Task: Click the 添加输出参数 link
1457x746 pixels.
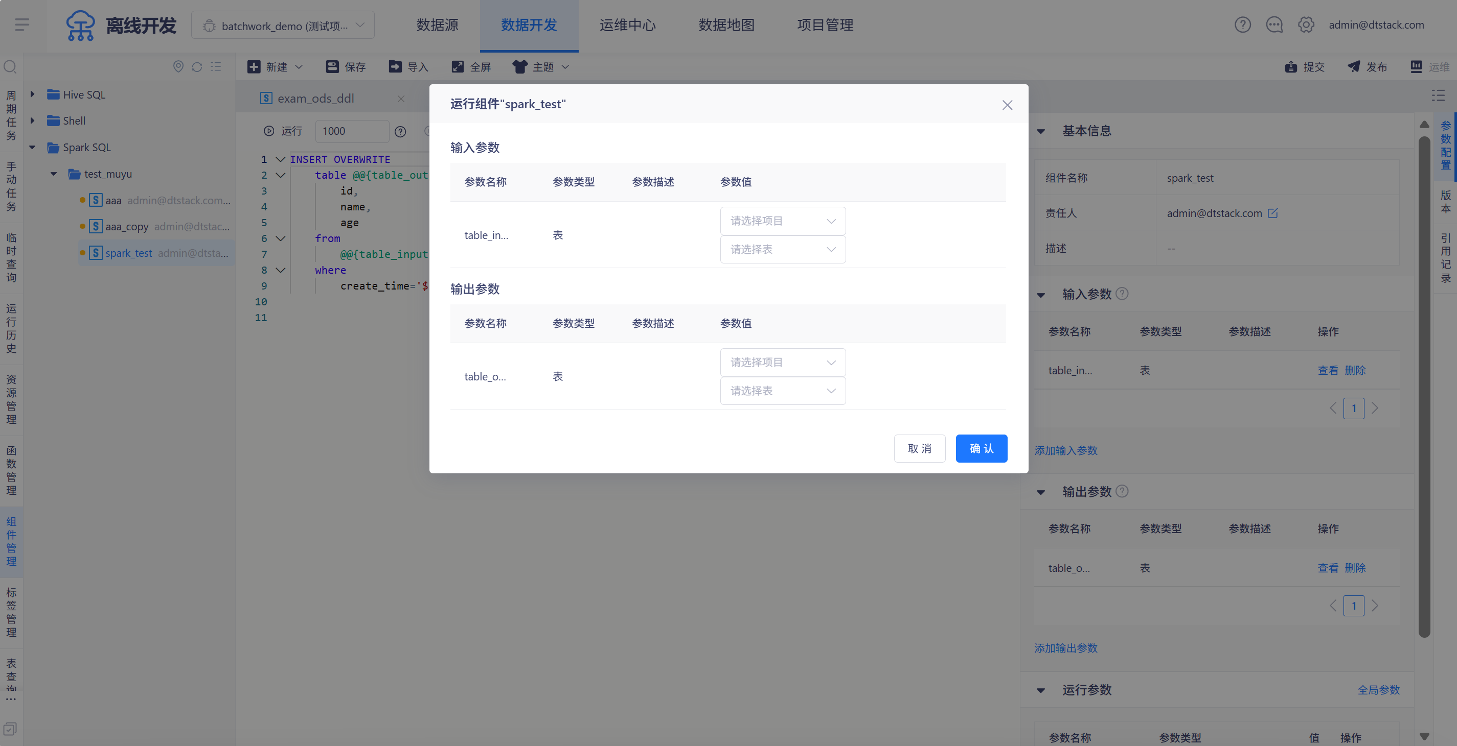Action: (x=1065, y=648)
